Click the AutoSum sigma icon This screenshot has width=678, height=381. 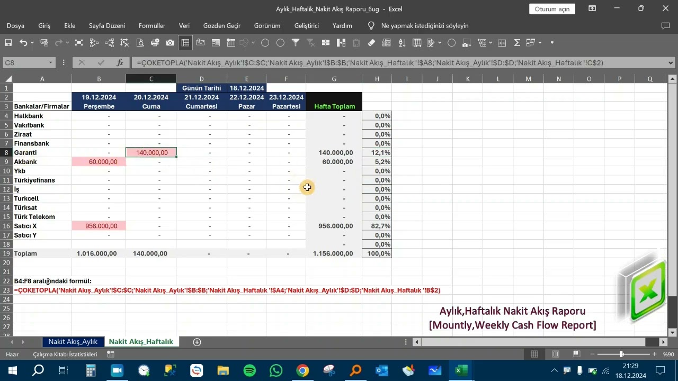click(517, 43)
